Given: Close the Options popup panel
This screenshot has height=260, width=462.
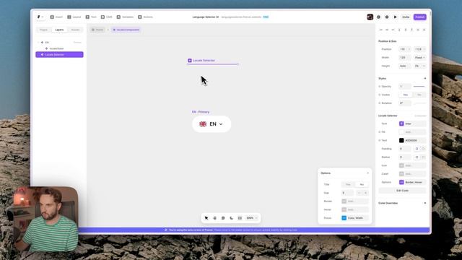Looking at the screenshot, I should [367, 173].
